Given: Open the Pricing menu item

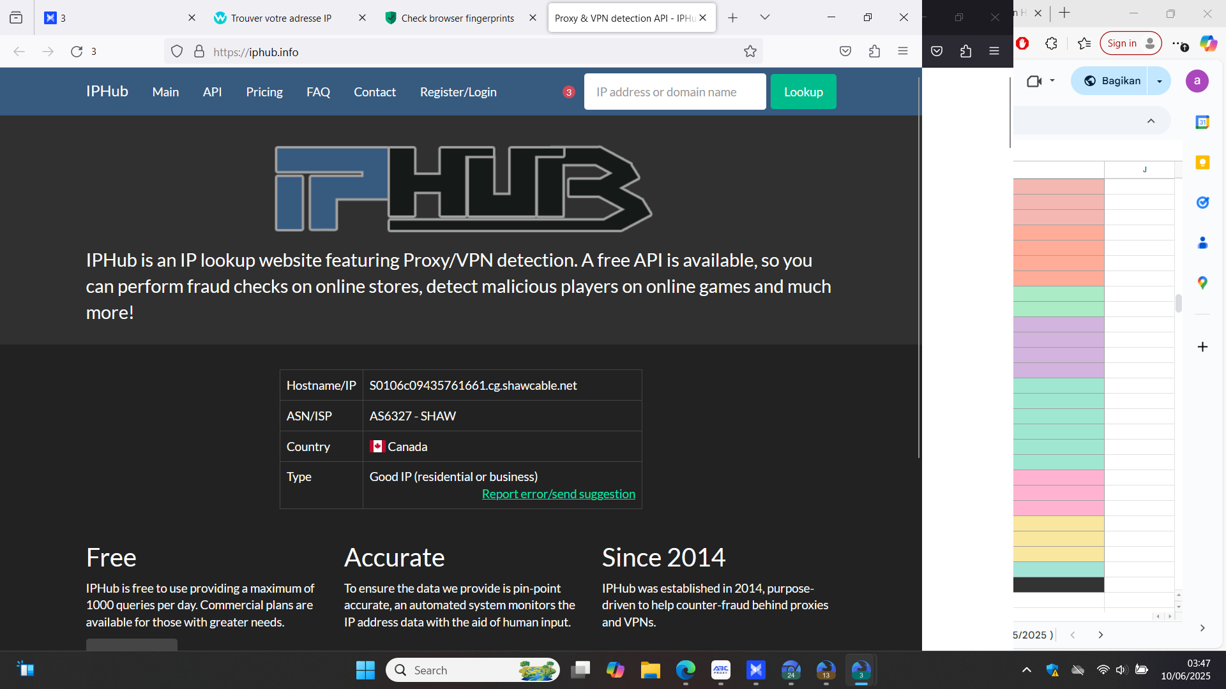Looking at the screenshot, I should point(264,92).
